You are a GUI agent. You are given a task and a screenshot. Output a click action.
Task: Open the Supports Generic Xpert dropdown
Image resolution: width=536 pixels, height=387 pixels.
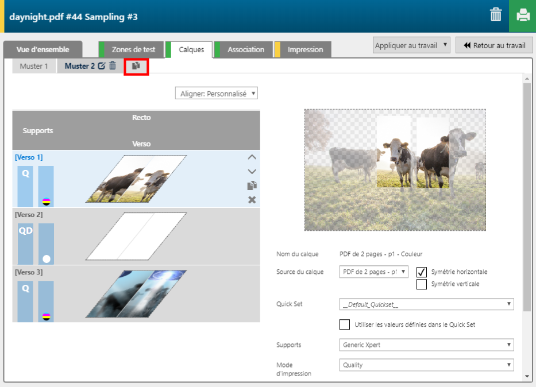(x=426, y=345)
